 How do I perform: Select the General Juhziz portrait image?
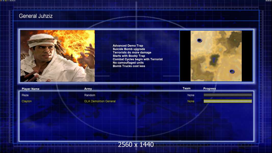pyautogui.click(x=58, y=56)
